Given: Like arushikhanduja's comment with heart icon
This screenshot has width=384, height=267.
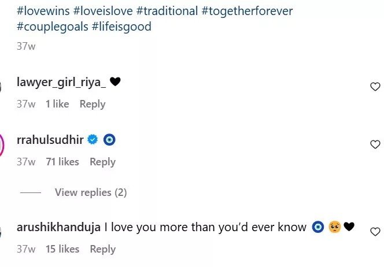Looking at the screenshot, I should (375, 232).
